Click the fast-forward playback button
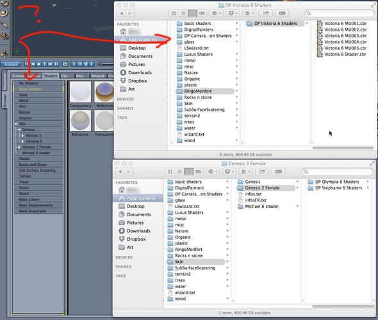Viewport: 378px width, 320px height. point(50,64)
